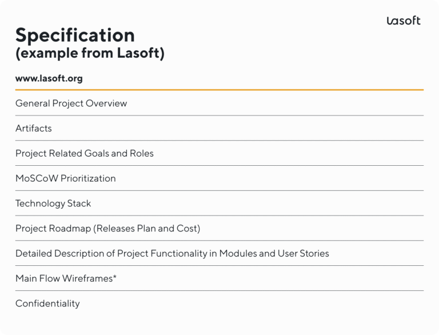Open Detailed Description of Project Functionality row
The height and width of the screenshot is (335, 439).
[x=172, y=253]
